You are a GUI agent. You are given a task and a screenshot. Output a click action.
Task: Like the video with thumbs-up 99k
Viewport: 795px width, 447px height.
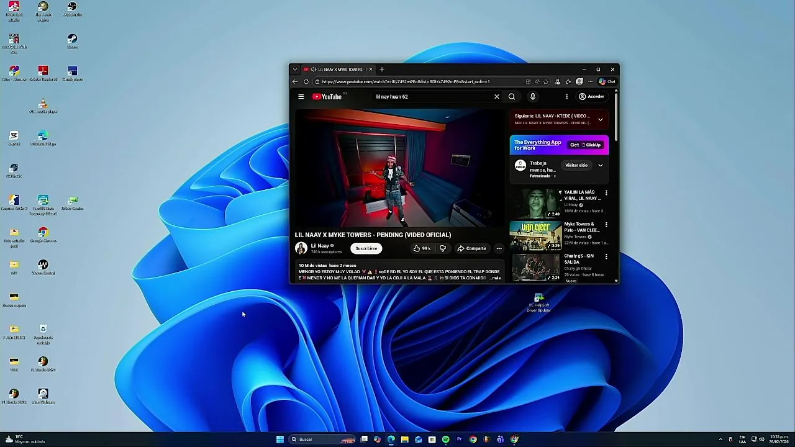[422, 248]
